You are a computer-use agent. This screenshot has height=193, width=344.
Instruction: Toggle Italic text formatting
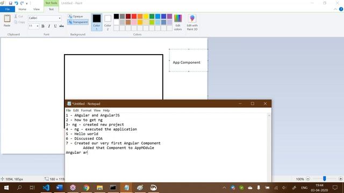(x=49, y=26)
